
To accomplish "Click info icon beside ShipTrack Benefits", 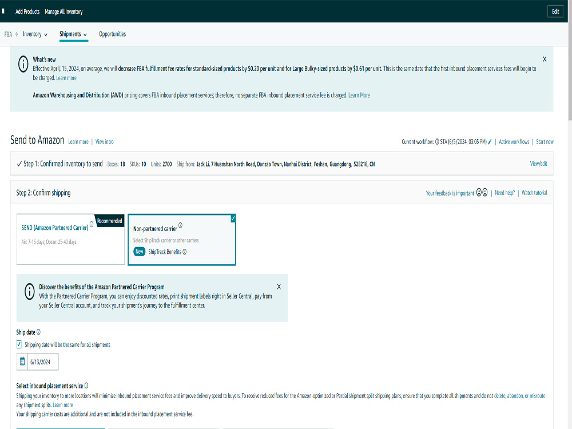I will [185, 252].
